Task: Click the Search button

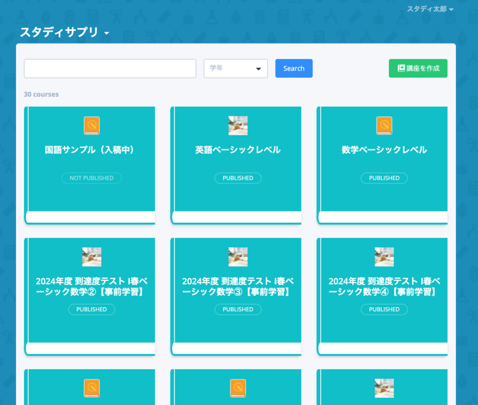Action: tap(294, 68)
